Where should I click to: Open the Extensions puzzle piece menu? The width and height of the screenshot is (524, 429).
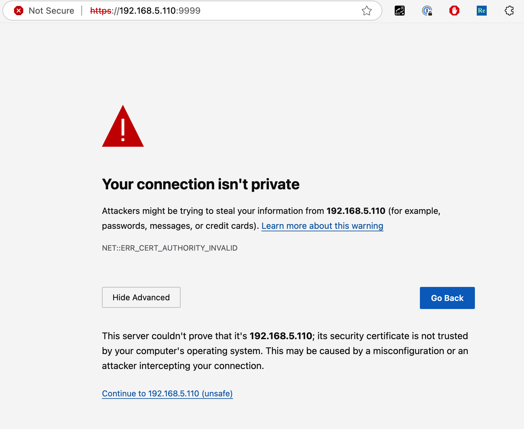click(x=509, y=11)
